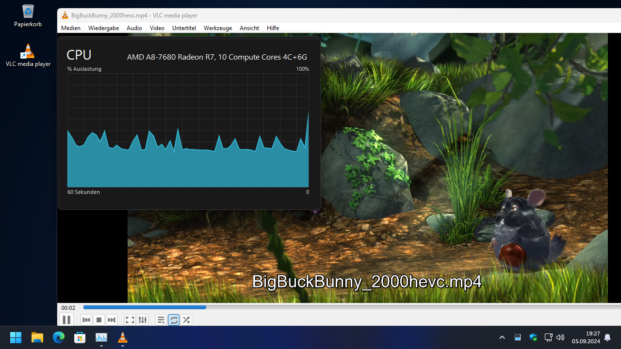Disable the loop playback toggle
The width and height of the screenshot is (621, 349).
coord(174,319)
